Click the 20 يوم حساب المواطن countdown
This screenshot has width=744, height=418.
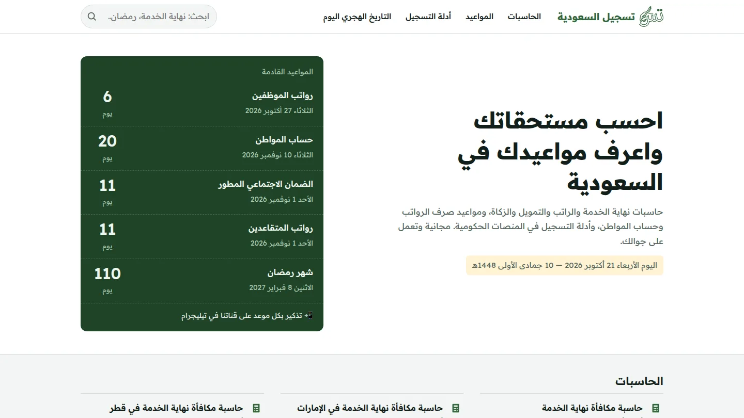click(107, 141)
